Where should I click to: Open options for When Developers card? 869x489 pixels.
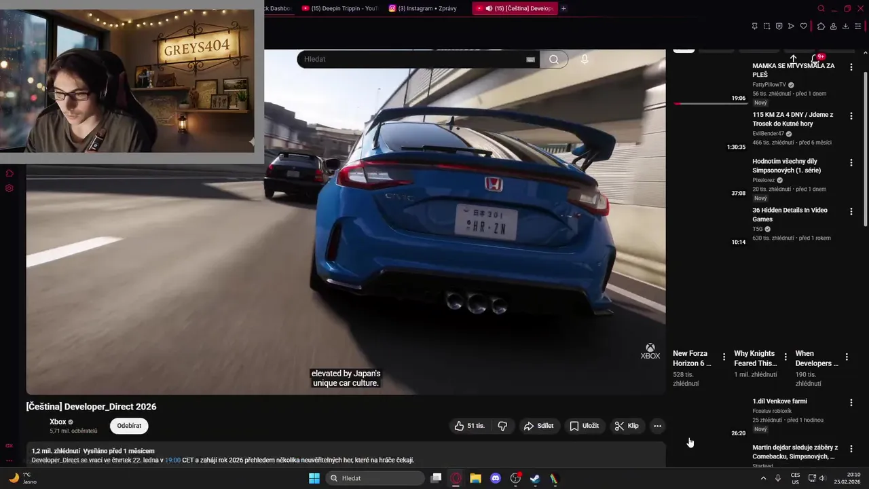[847, 357]
